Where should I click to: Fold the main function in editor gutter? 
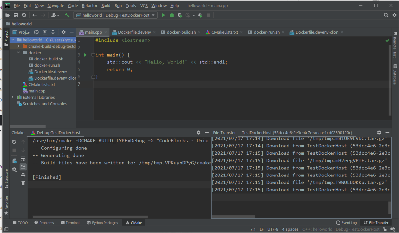click(x=93, y=55)
